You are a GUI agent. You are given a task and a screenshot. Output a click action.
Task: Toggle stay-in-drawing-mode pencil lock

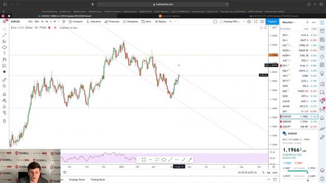click(x=5, y=101)
